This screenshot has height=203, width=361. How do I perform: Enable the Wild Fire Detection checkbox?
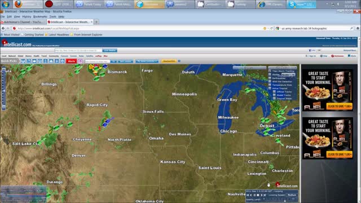pyautogui.click(x=270, y=81)
